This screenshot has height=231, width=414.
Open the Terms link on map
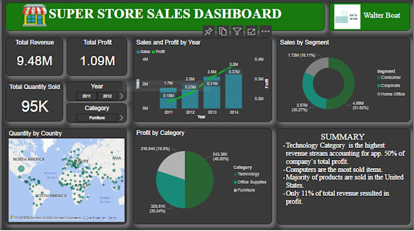(x=113, y=218)
